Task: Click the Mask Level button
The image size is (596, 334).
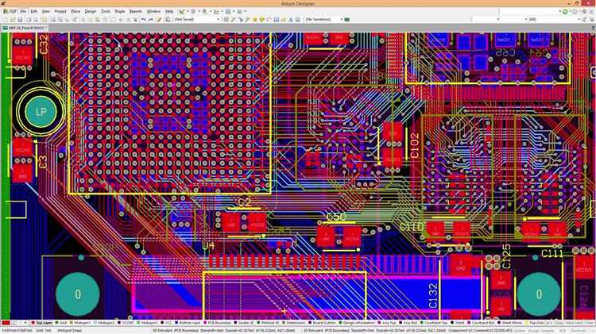Action: (575, 323)
